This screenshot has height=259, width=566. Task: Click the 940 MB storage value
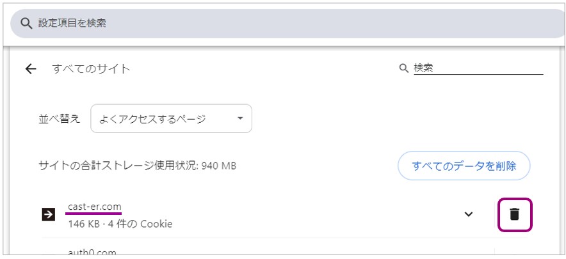pyautogui.click(x=219, y=166)
